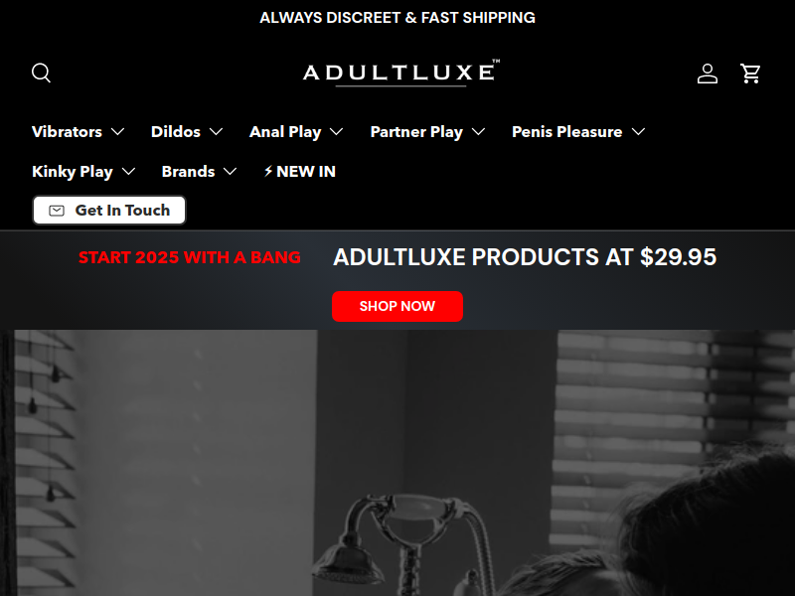Open the Partner Play chevron
This screenshot has width=795, height=596.
(x=478, y=132)
